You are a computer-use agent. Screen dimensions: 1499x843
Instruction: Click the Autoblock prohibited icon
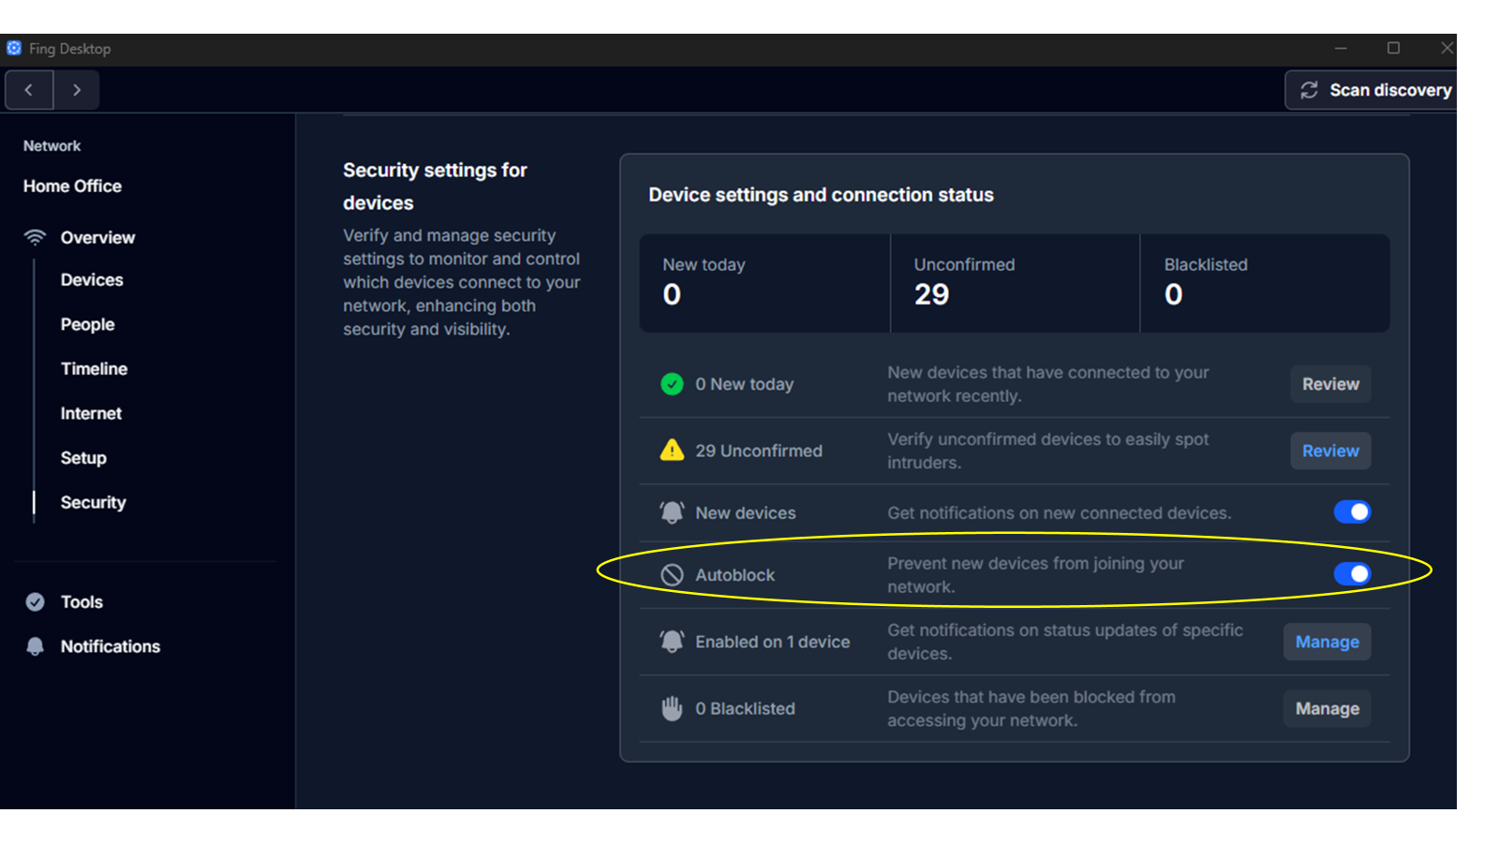[x=672, y=575]
